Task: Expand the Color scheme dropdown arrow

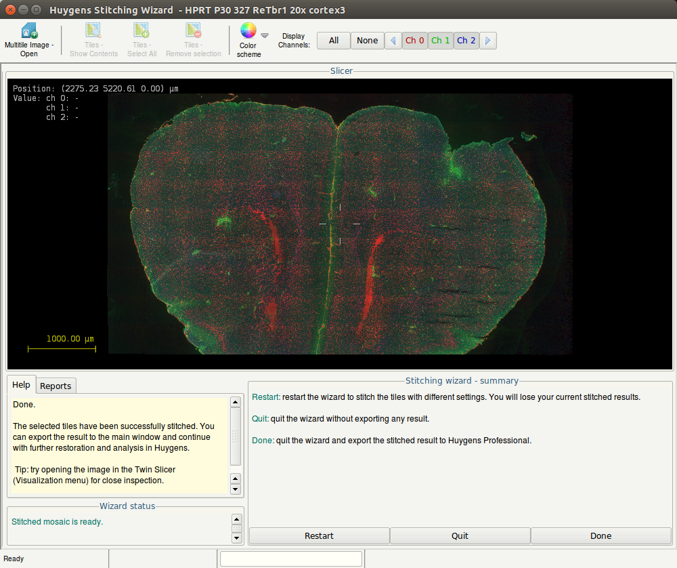Action: 265,36
